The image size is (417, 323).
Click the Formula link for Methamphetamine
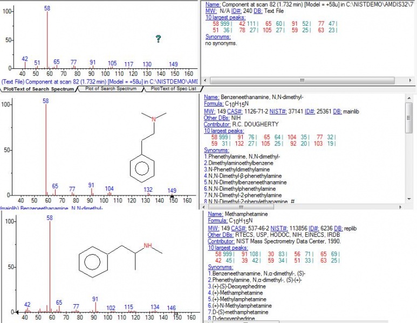tap(217, 221)
